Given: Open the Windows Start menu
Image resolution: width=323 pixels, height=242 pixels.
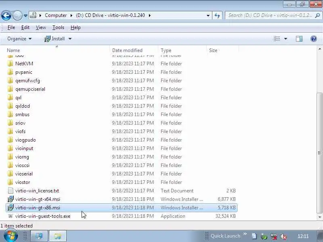Looking at the screenshot, I should coord(11,236).
